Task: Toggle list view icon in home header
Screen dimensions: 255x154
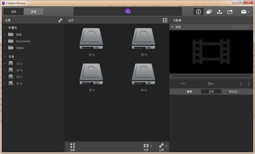Action: coord(165,20)
